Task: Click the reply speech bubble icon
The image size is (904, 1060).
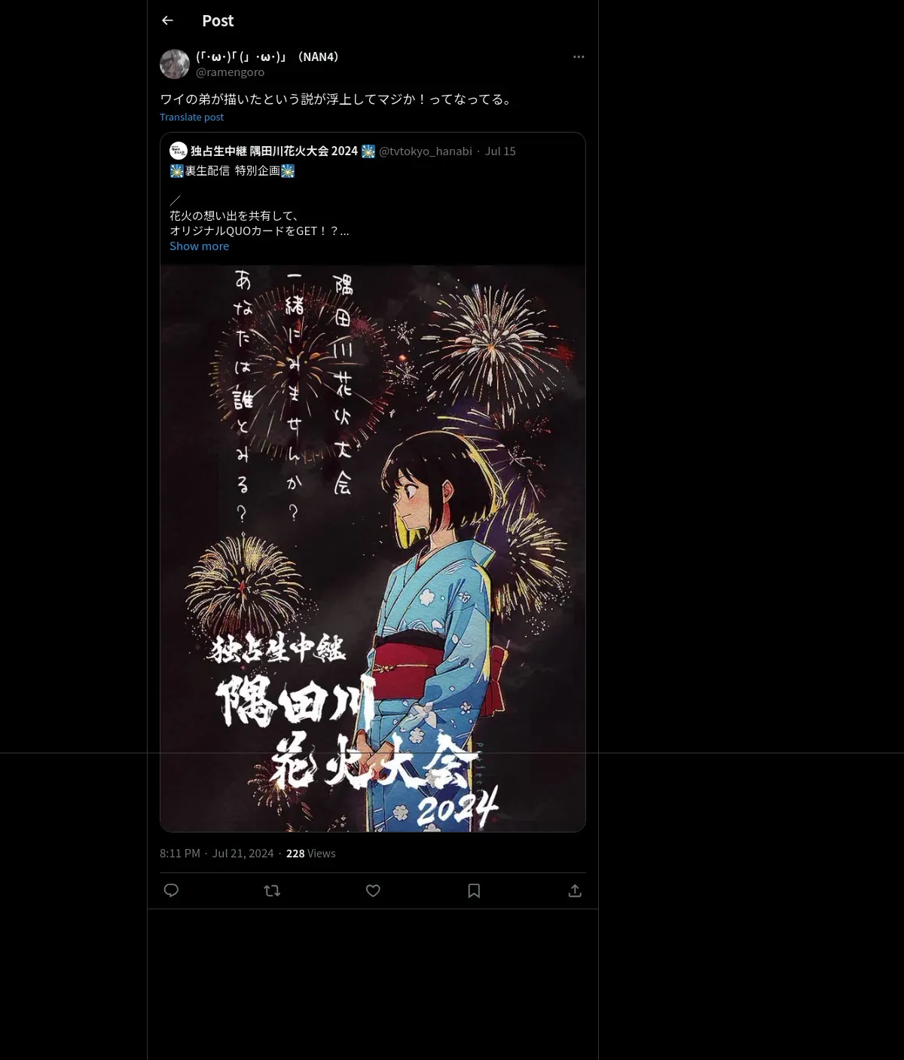Action: (x=171, y=890)
